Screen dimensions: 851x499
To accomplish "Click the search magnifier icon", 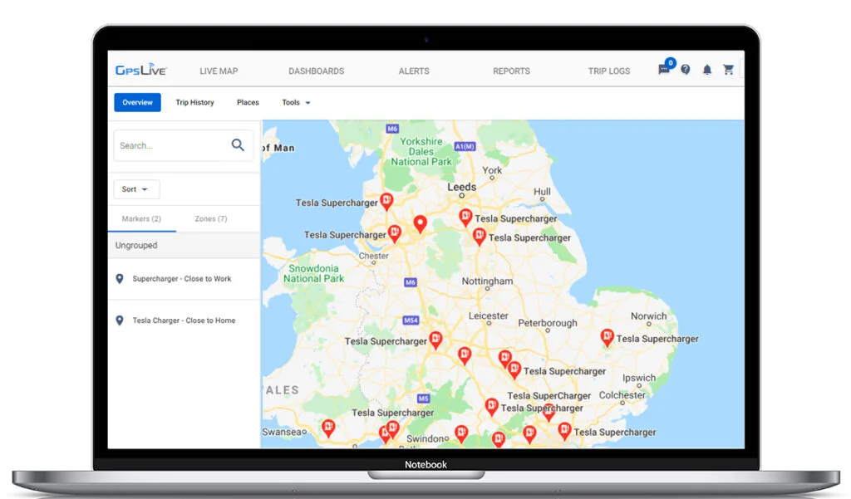I will (x=238, y=144).
